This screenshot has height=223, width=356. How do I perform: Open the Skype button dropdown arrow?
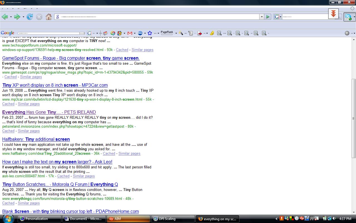click(x=354, y=17)
